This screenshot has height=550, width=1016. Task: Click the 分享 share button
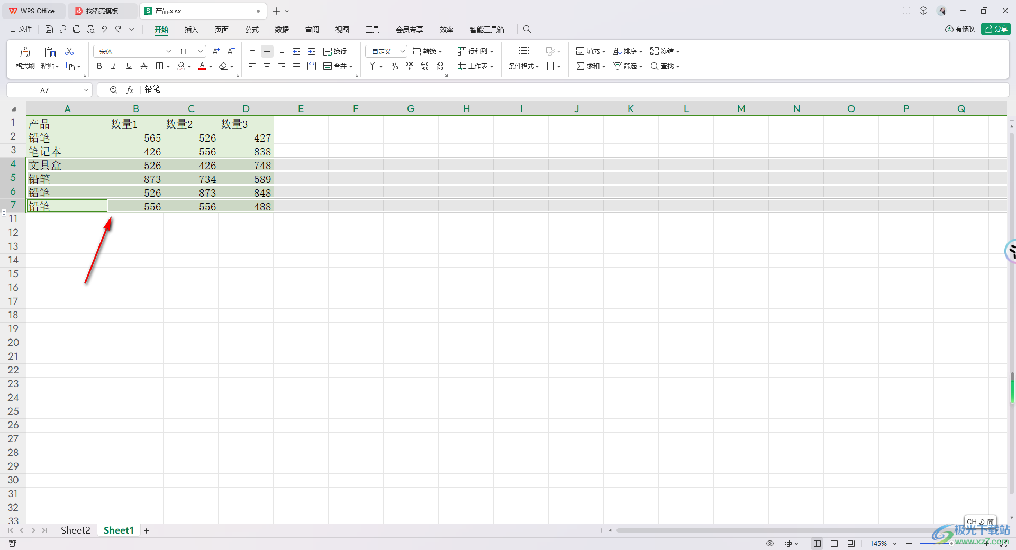(996, 29)
